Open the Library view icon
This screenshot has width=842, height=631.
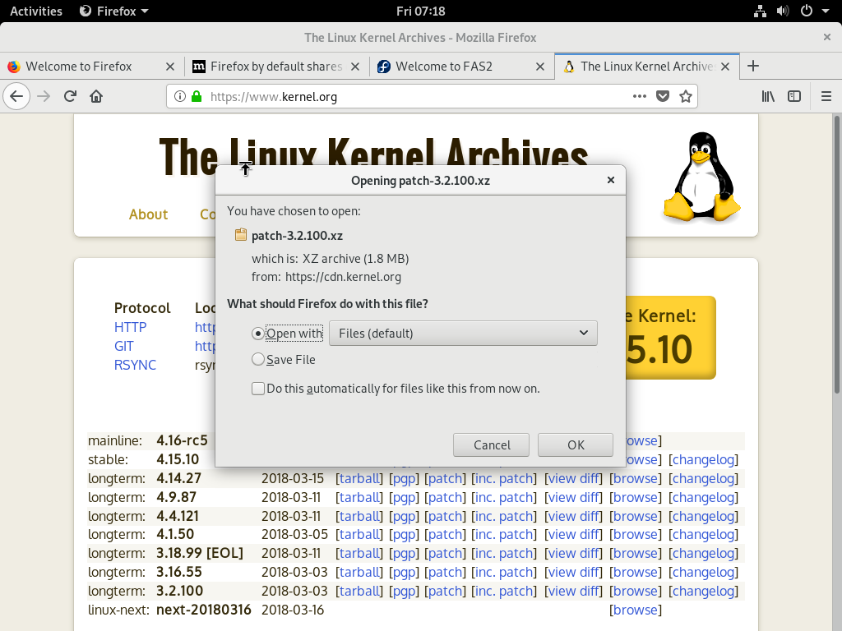click(x=768, y=97)
